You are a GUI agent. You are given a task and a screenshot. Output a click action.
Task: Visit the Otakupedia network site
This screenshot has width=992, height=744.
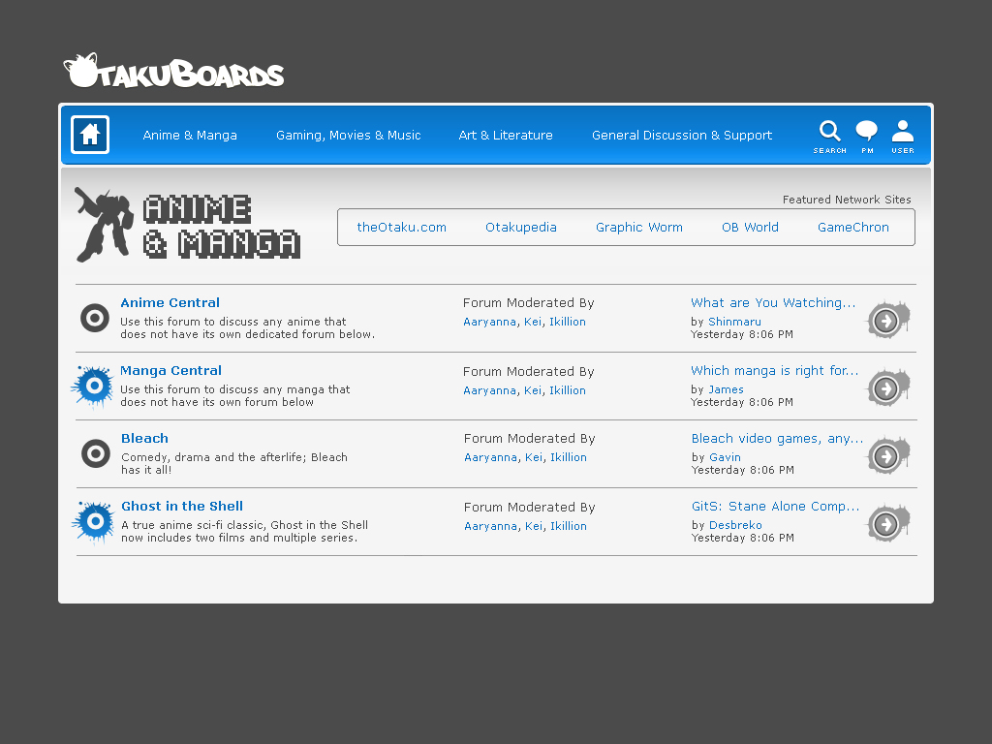pyautogui.click(x=520, y=227)
